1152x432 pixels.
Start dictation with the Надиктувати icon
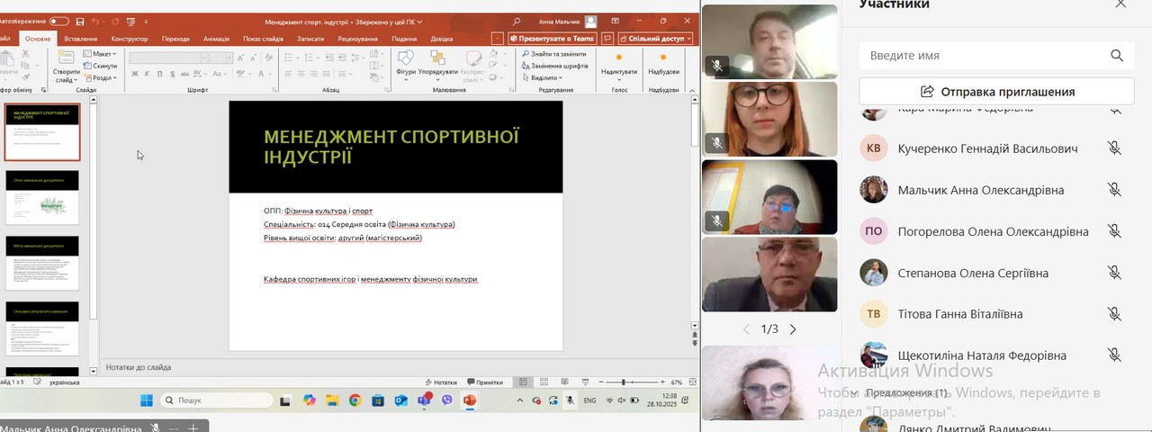(x=618, y=60)
